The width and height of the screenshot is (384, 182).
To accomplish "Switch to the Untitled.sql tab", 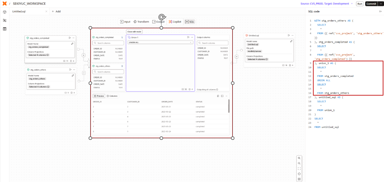I will pos(19,12).
